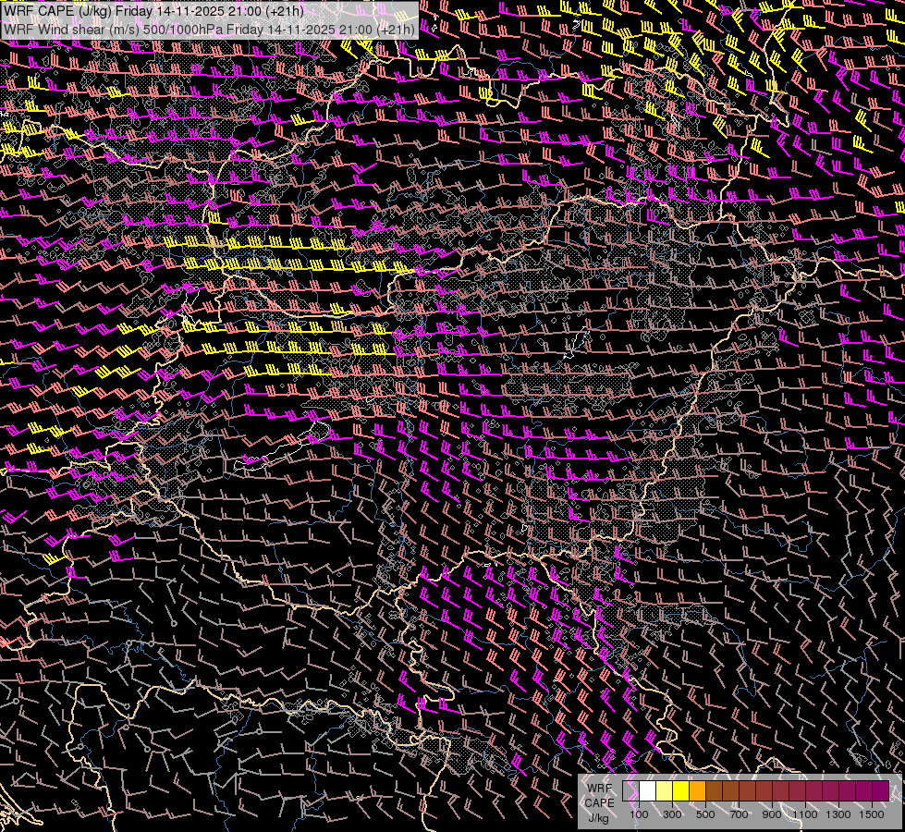Click the 700 legend value
The height and width of the screenshot is (832, 905).
(739, 814)
